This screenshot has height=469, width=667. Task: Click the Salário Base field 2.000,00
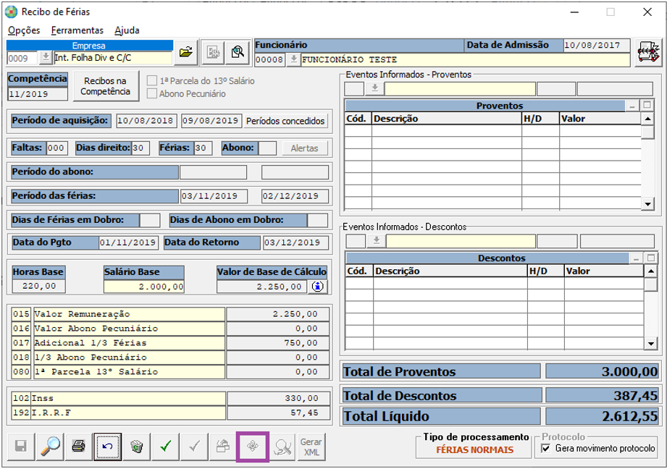pyautogui.click(x=144, y=287)
